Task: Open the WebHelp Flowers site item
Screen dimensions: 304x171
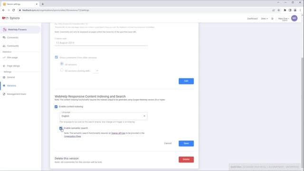Action: click(x=20, y=29)
